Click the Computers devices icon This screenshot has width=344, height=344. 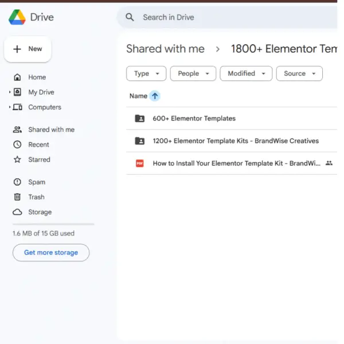coord(18,107)
